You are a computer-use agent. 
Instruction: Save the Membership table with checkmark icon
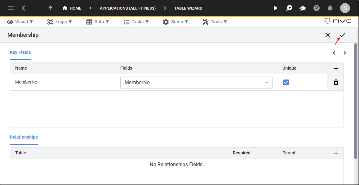pos(342,35)
